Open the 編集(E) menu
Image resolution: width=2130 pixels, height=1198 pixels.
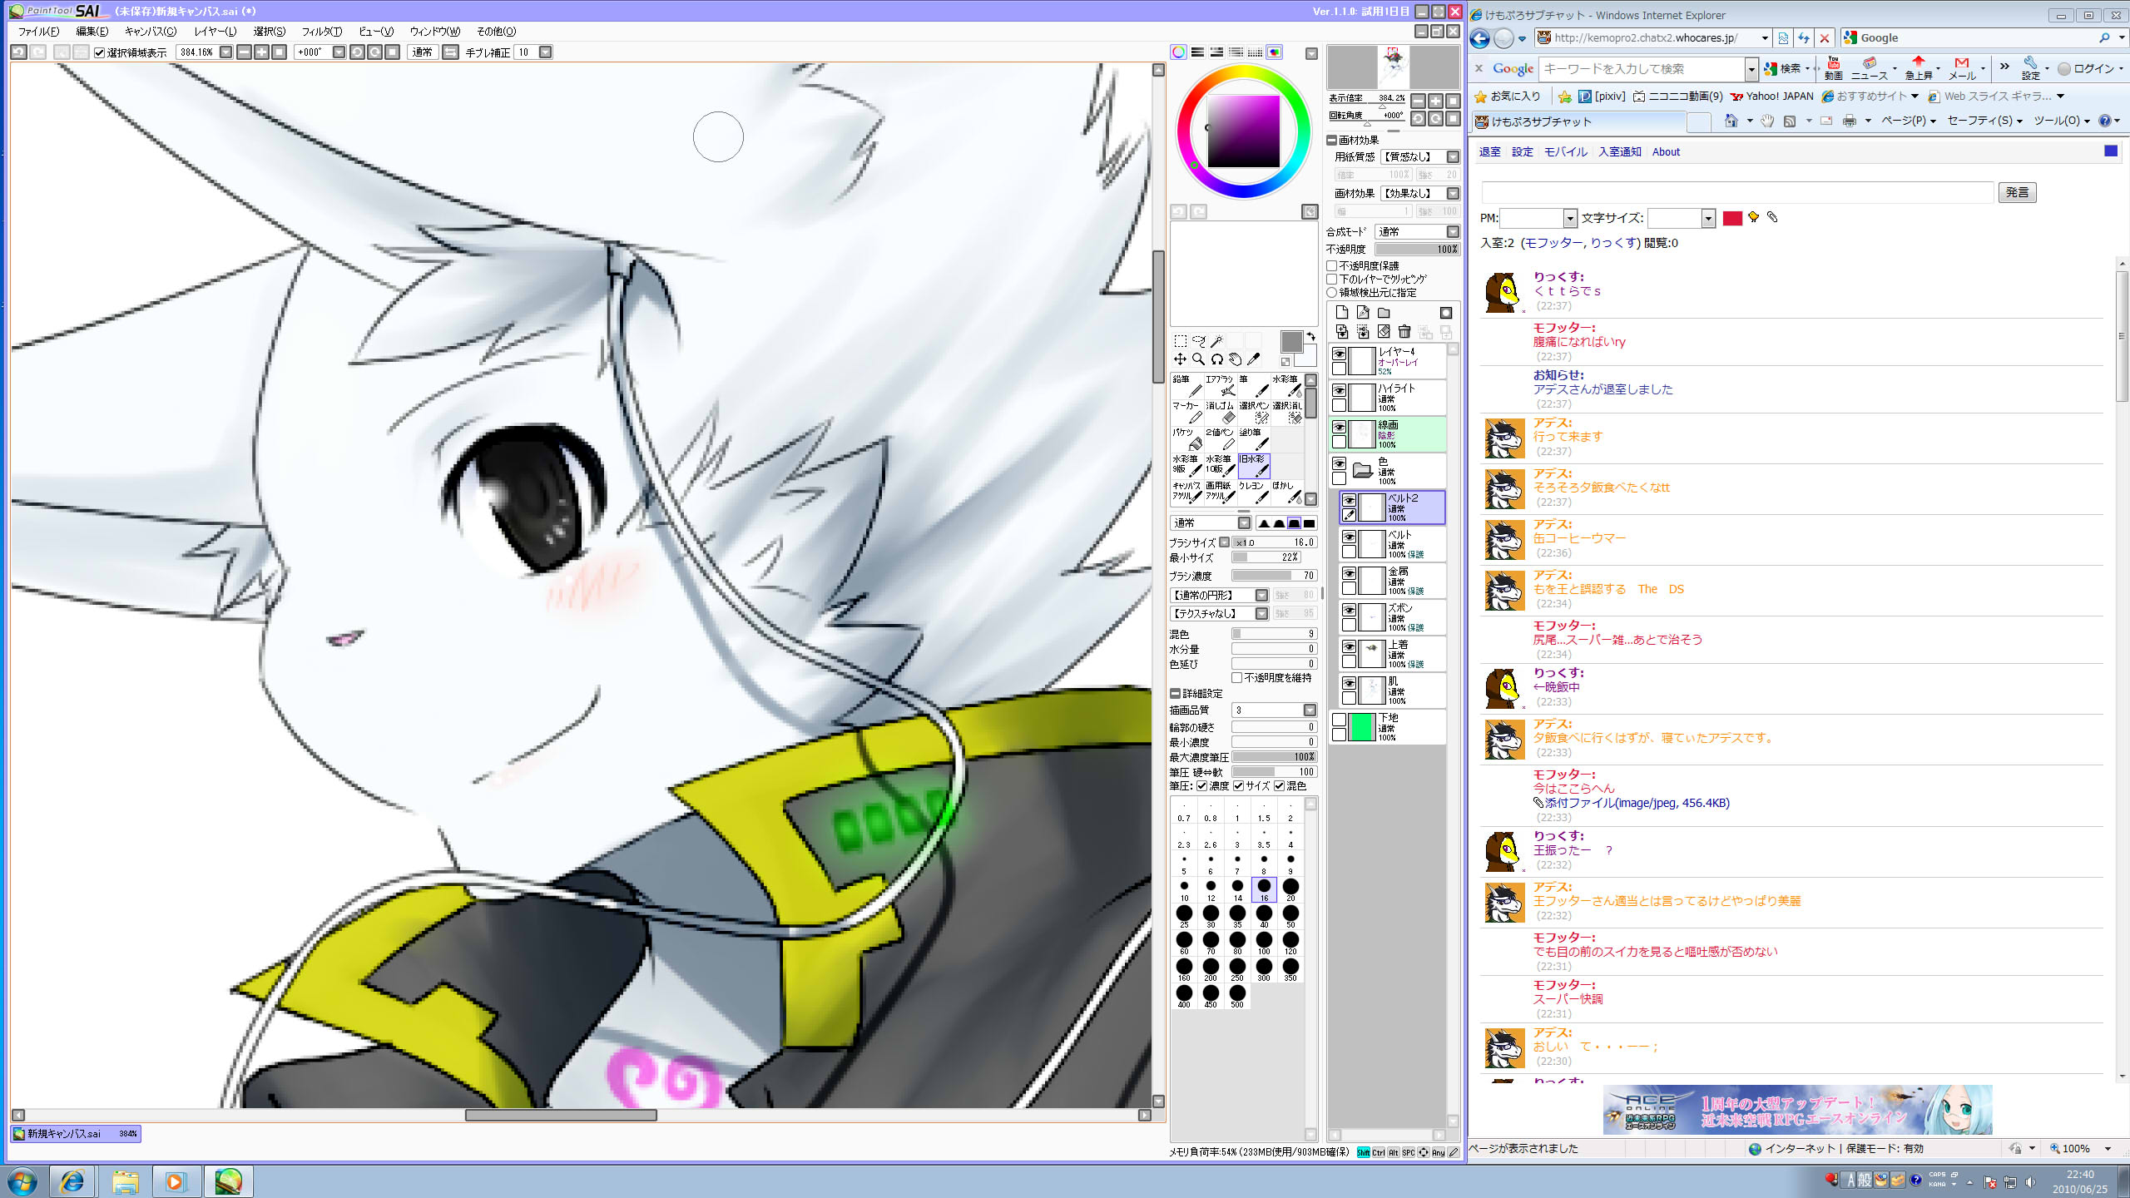(92, 32)
